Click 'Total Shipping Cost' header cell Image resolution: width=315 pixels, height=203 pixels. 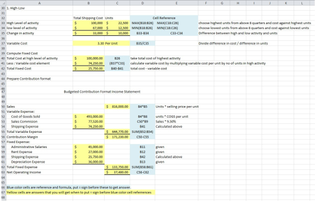[x=89, y=18]
